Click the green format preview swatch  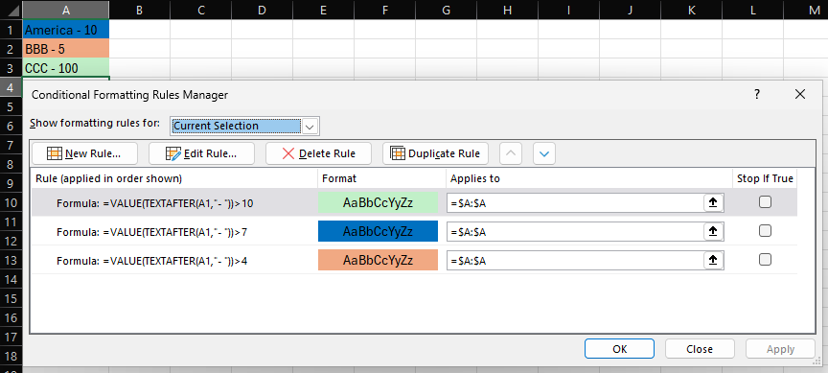378,203
